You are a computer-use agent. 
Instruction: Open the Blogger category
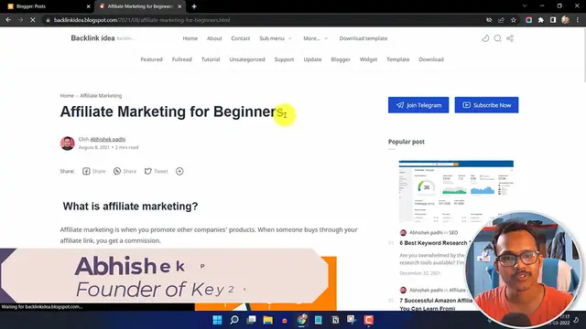point(341,59)
